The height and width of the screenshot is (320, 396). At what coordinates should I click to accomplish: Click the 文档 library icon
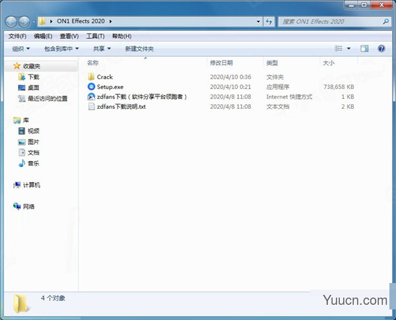click(x=22, y=152)
